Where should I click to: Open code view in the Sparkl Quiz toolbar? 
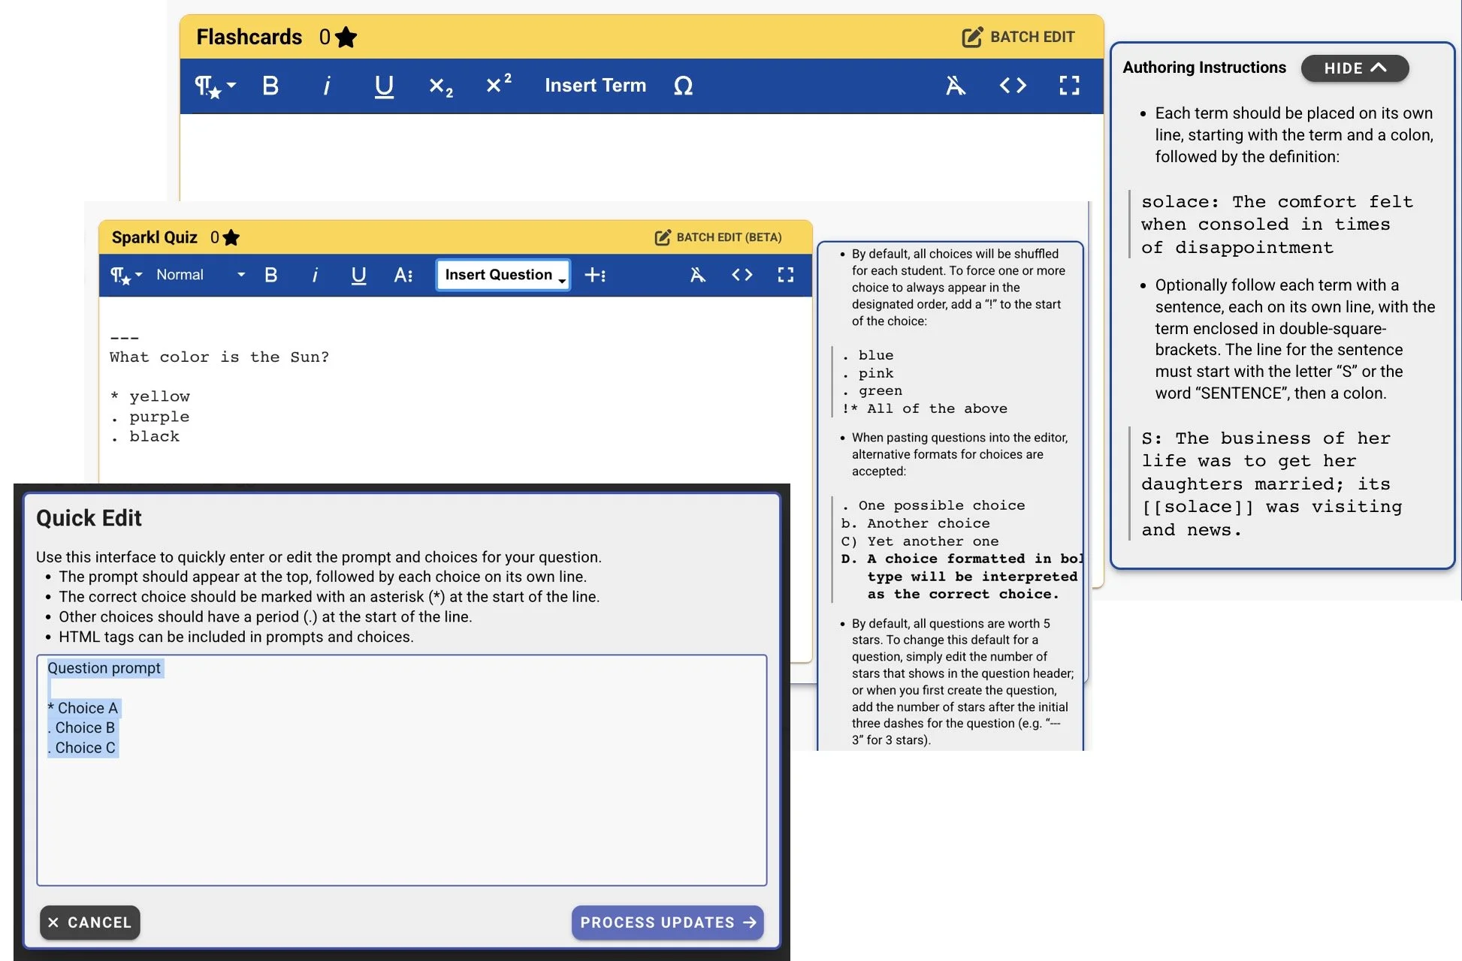(742, 275)
